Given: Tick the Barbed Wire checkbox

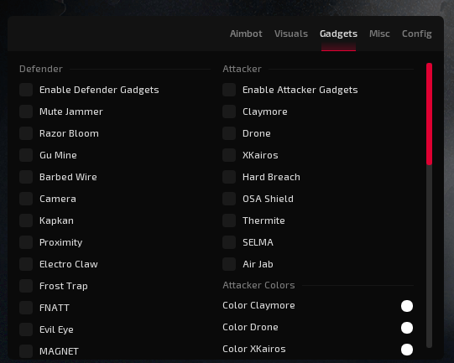Looking at the screenshot, I should [x=26, y=177].
